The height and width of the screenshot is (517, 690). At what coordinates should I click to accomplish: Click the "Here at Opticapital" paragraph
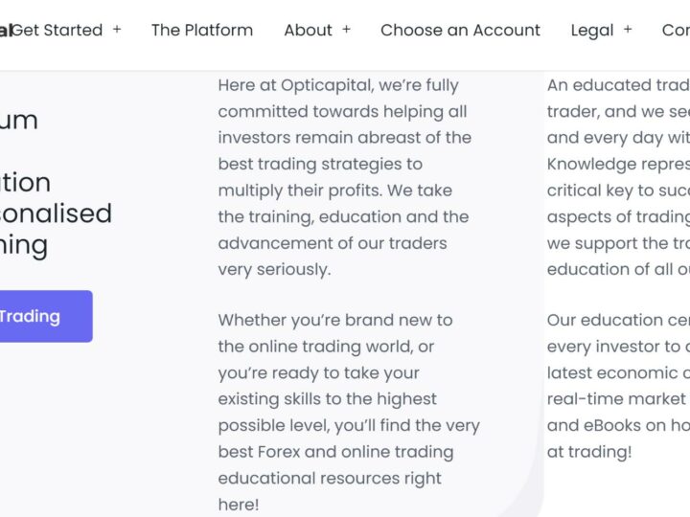(x=345, y=177)
